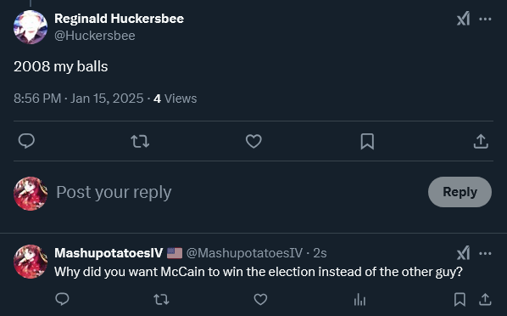Open Grok icon on MashupotatoesIV's reply

tap(463, 253)
